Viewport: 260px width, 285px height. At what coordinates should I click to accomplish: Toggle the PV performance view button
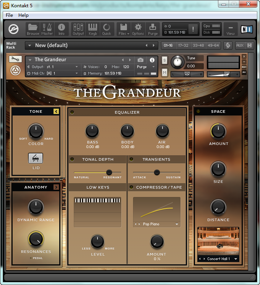244,72
